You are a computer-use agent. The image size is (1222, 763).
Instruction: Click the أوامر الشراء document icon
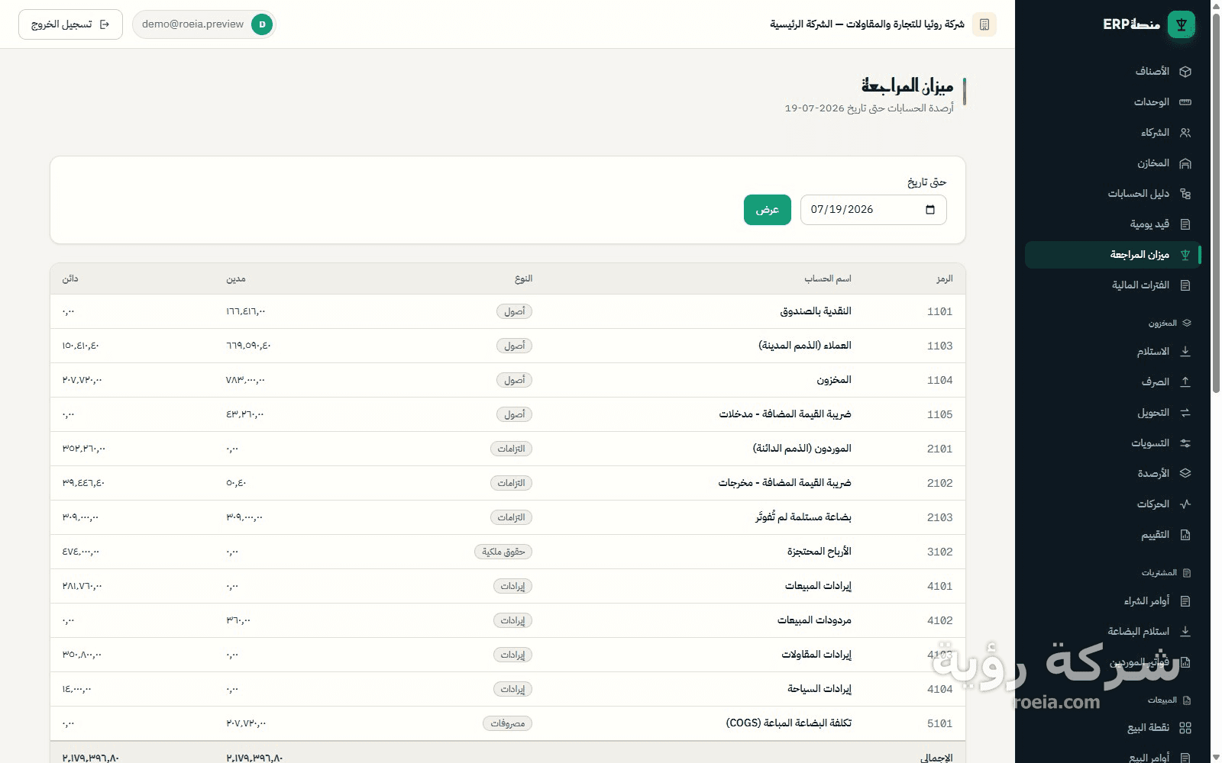pyautogui.click(x=1185, y=601)
